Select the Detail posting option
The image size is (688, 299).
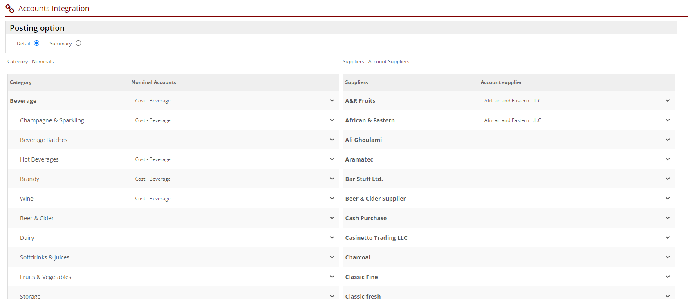click(36, 43)
